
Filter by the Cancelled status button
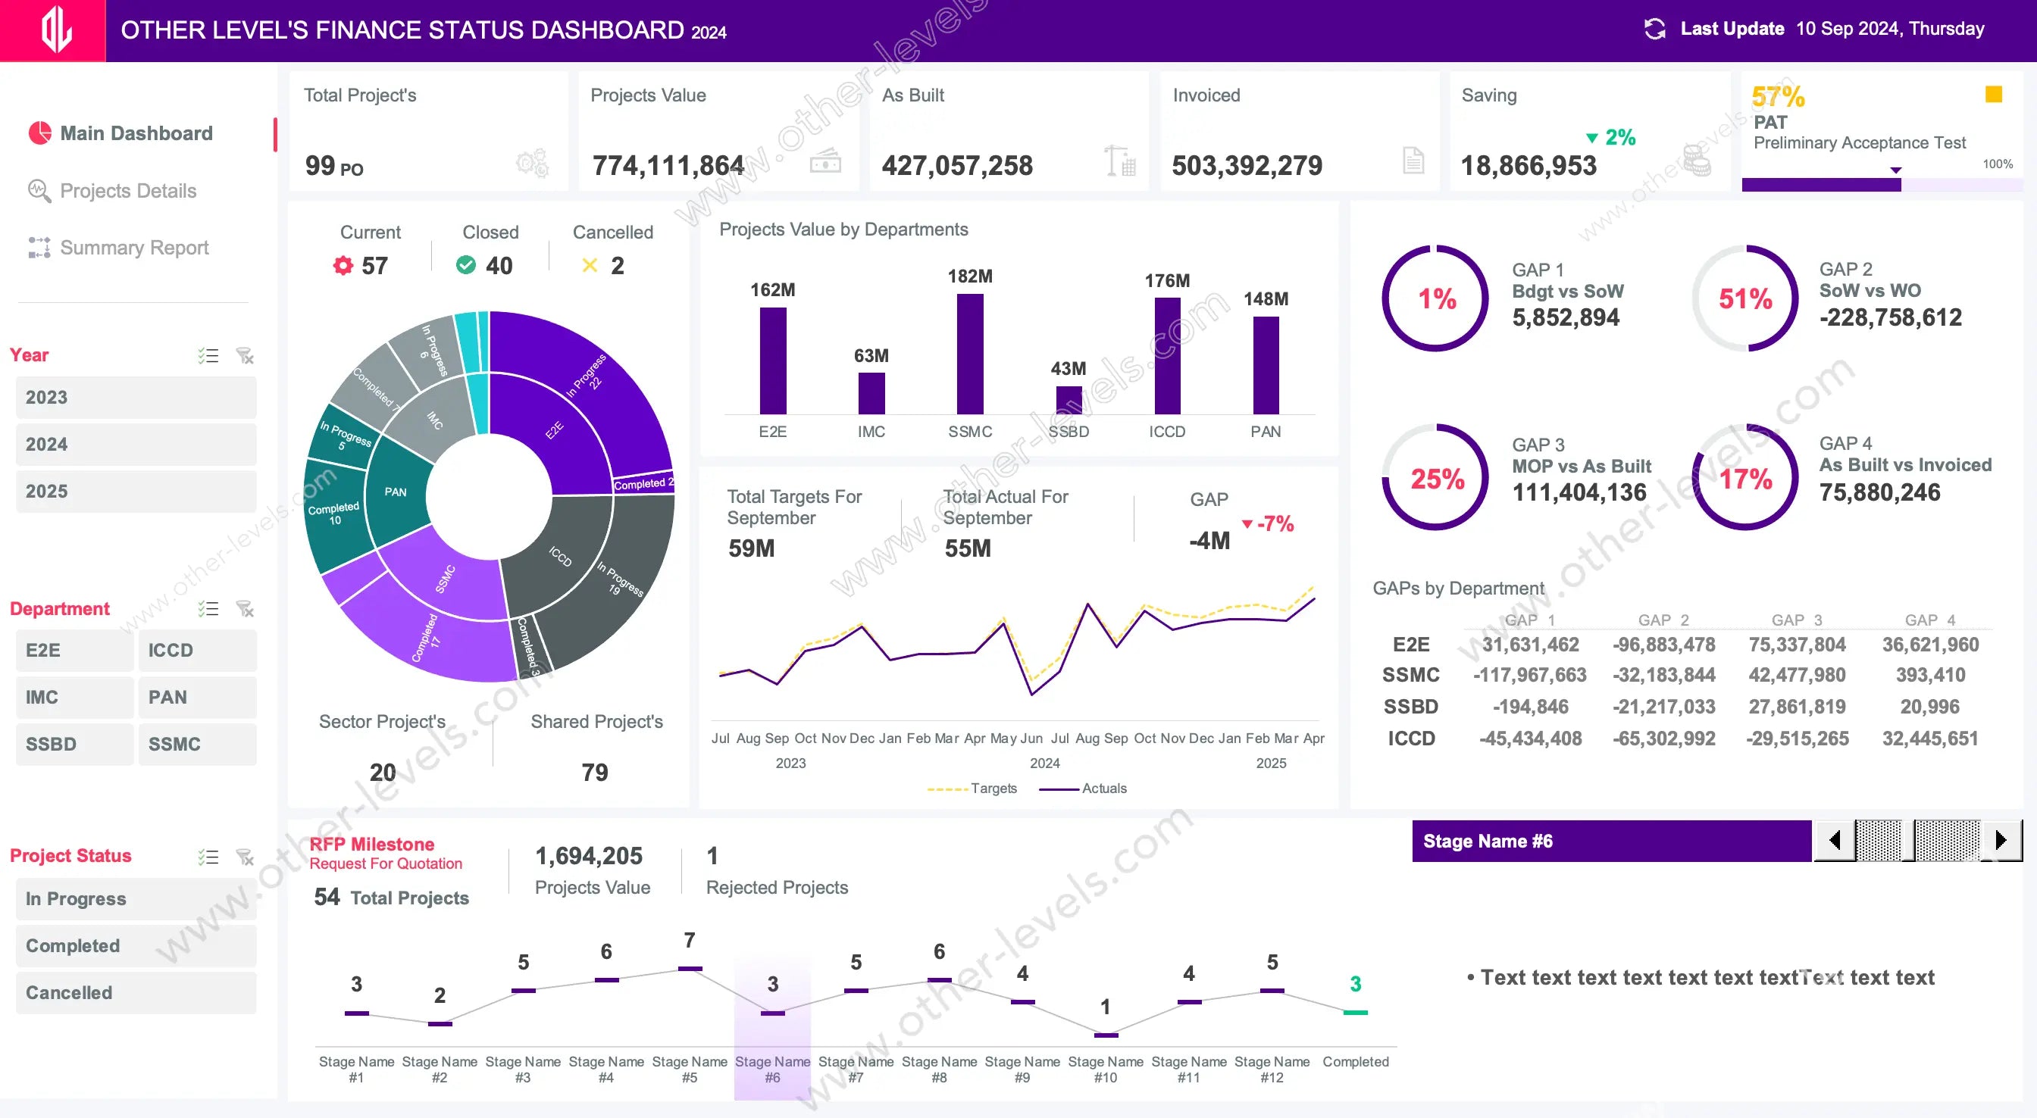(136, 993)
